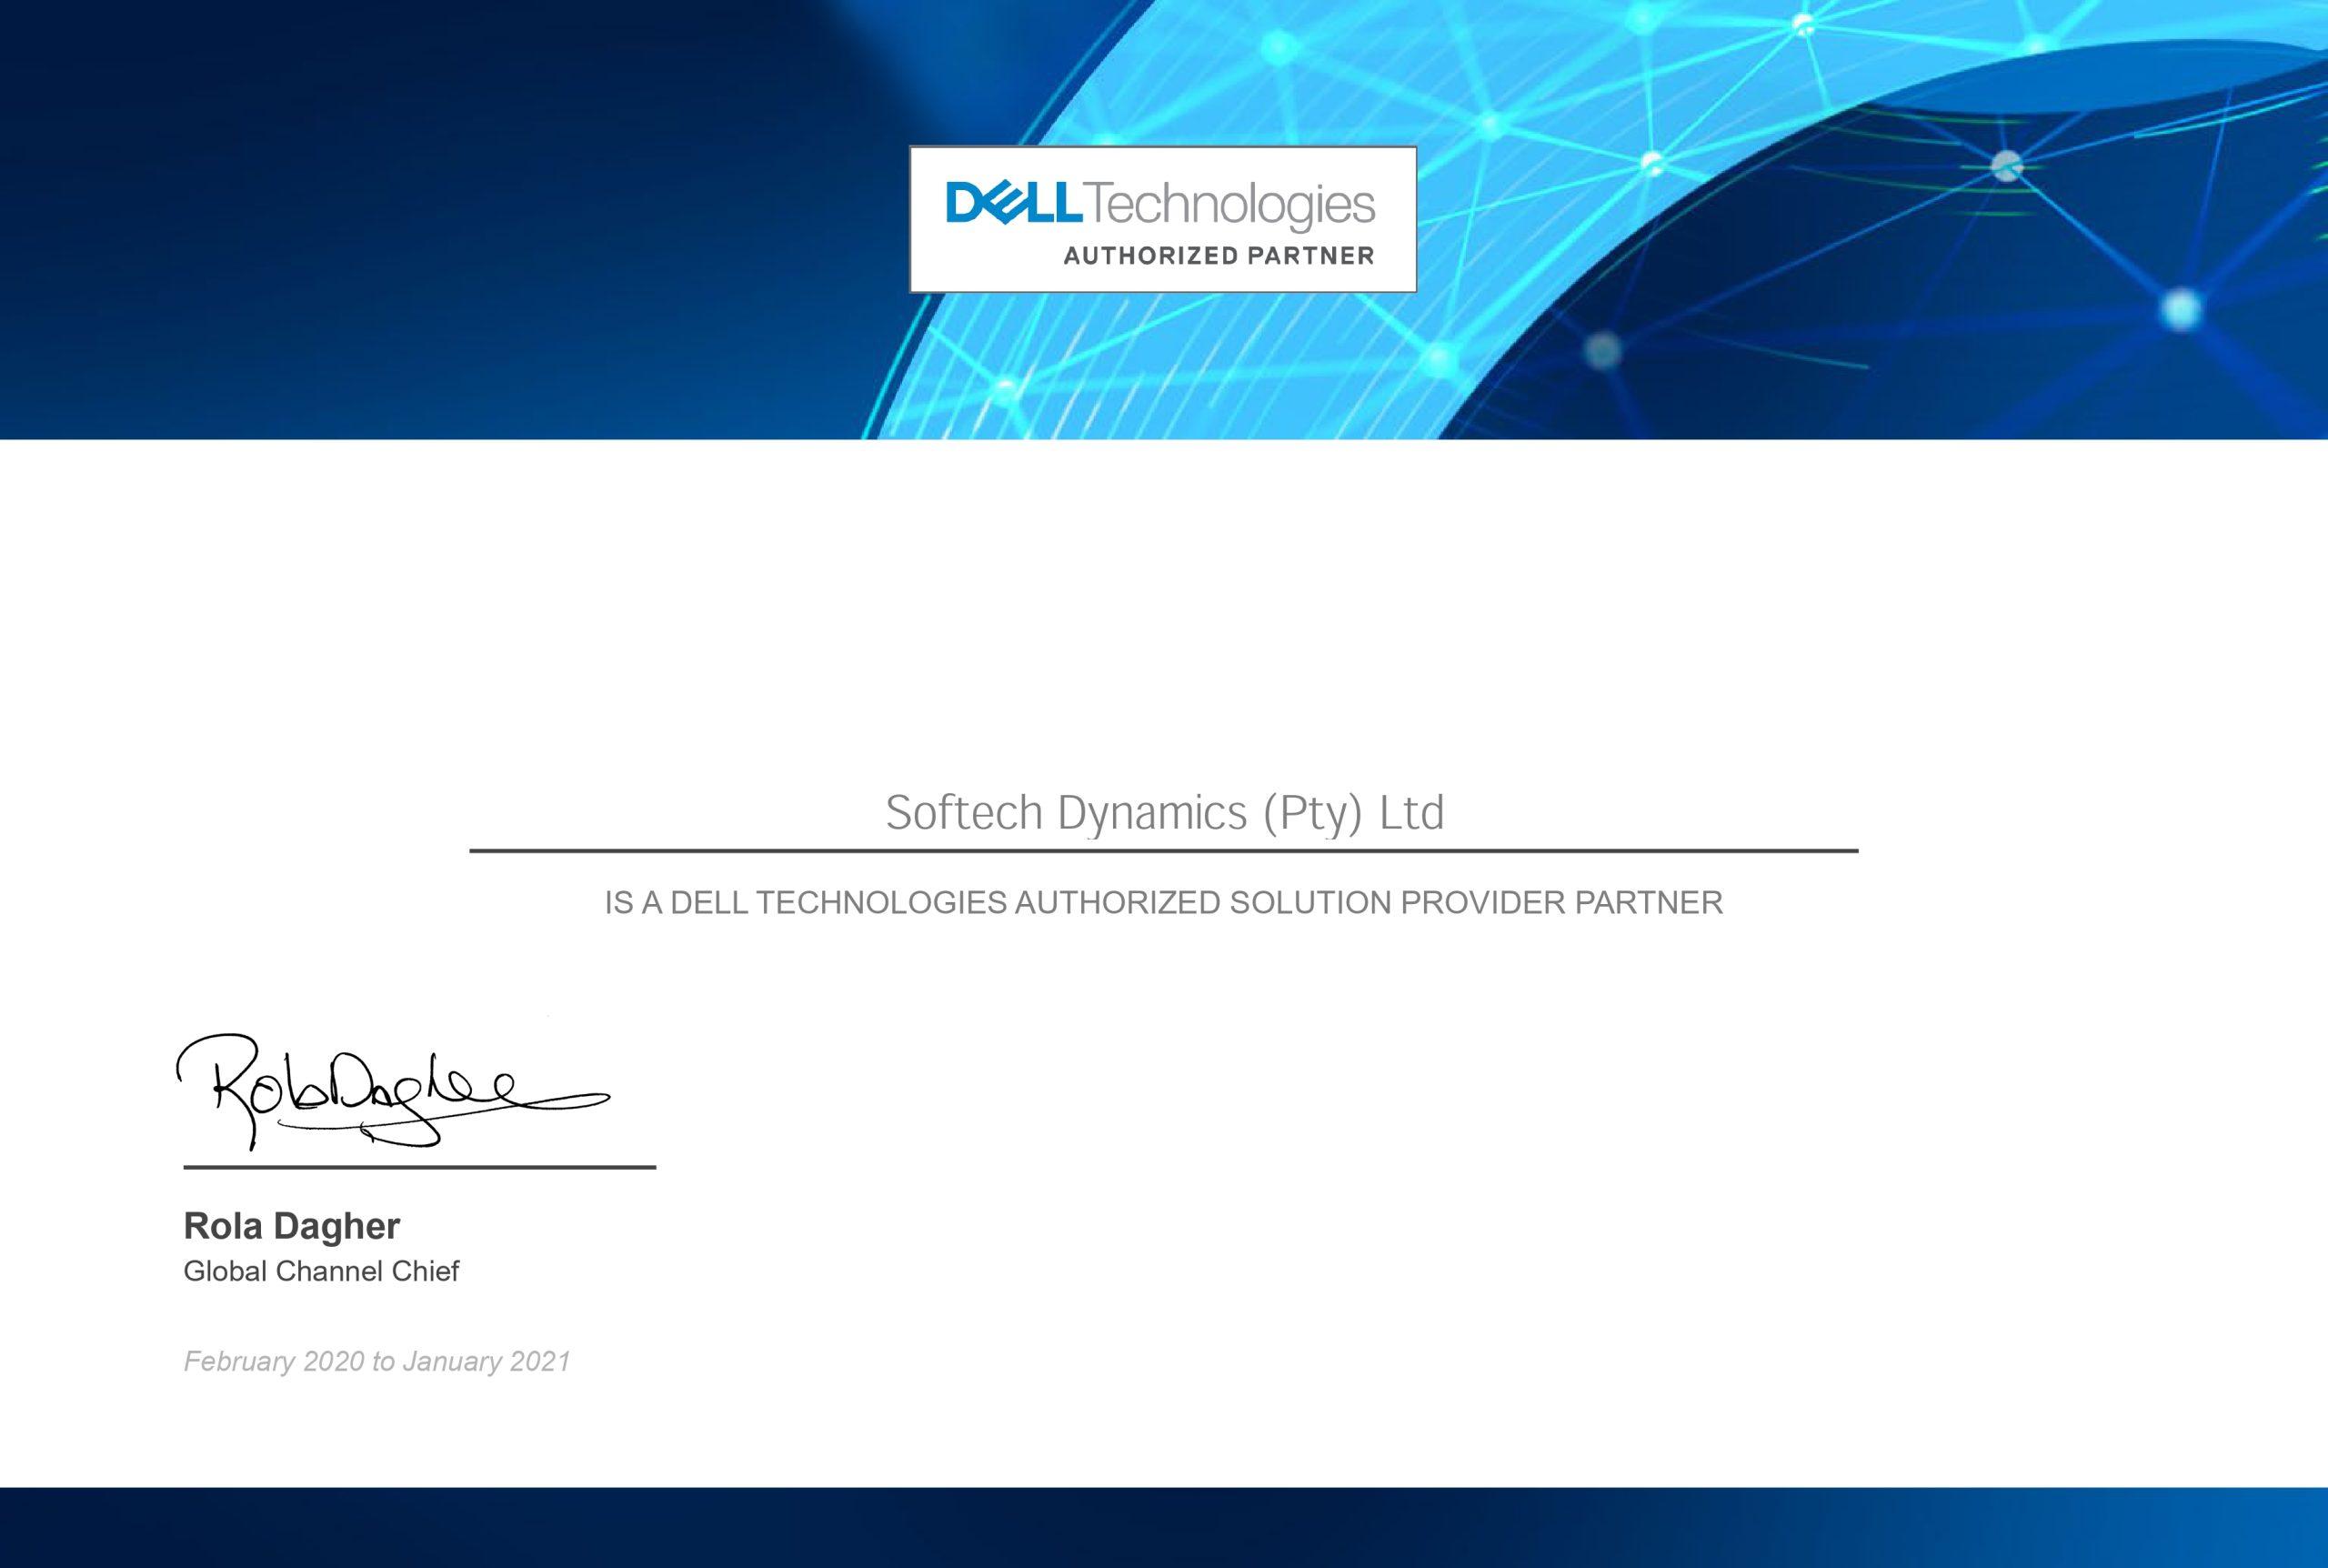Click the 'Global Channel Chief' title
The width and height of the screenshot is (2328, 1568).
pos(321,1271)
